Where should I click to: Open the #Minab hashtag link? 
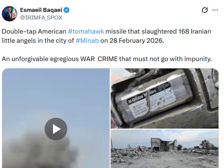(x=87, y=41)
